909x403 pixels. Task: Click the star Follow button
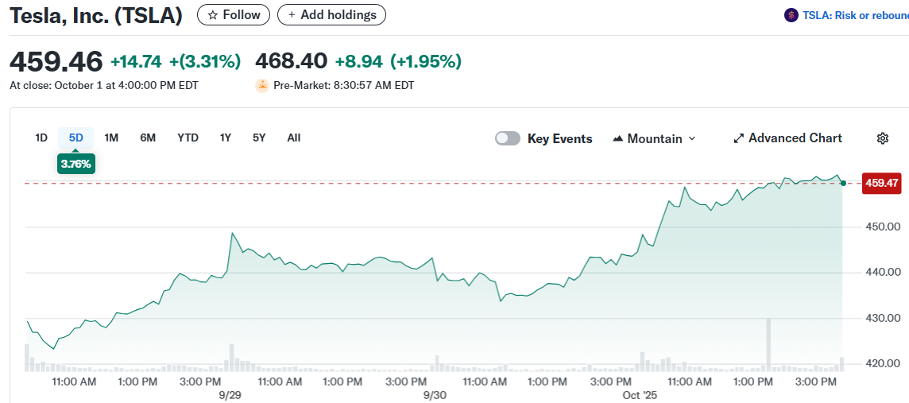(x=234, y=14)
